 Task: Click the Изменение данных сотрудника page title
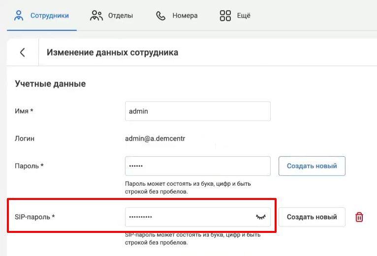point(112,52)
